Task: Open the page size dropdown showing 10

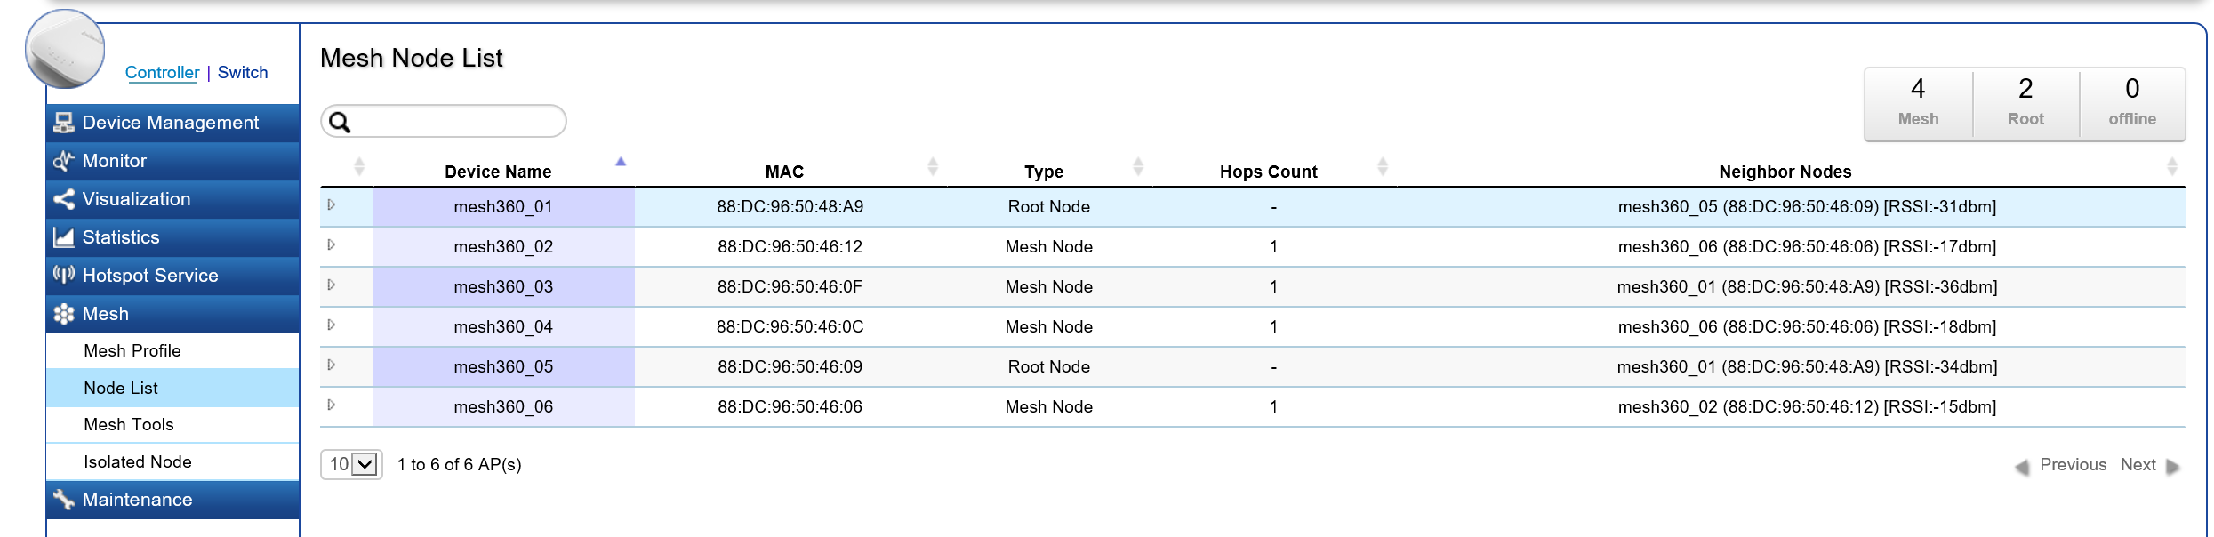Action: click(x=352, y=464)
